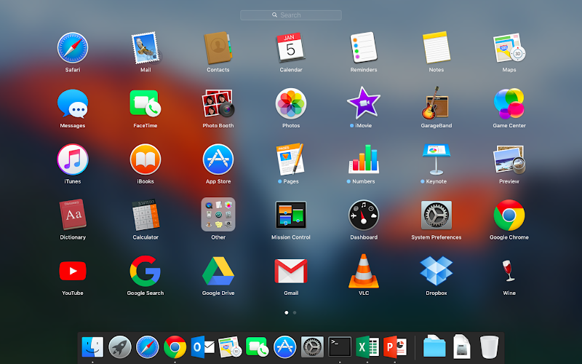Select the first Launchpad page dot
582x364 pixels.
tap(286, 313)
